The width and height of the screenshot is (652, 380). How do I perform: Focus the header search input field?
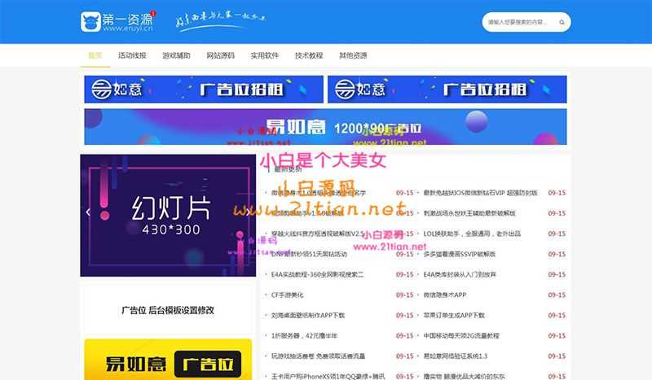pyautogui.click(x=520, y=23)
